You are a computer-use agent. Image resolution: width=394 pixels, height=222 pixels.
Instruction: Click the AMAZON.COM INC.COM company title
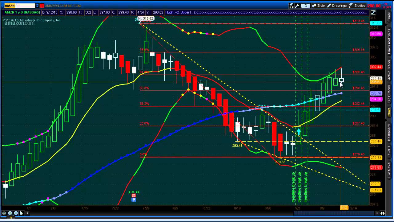point(63,6)
